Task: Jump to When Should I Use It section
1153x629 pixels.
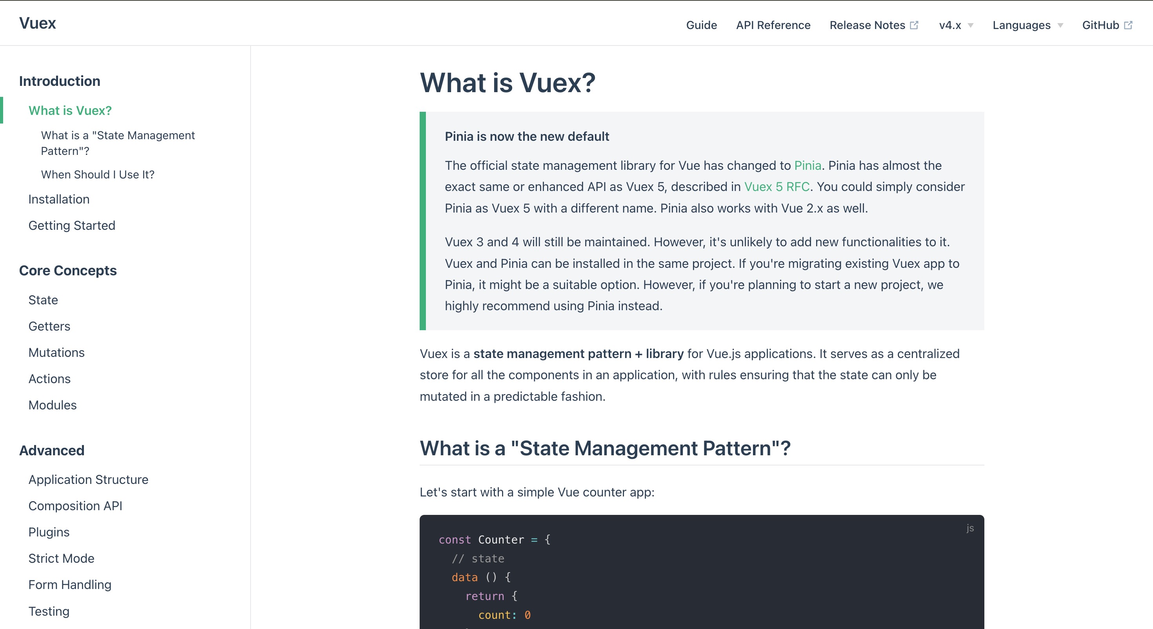Action: (x=98, y=174)
